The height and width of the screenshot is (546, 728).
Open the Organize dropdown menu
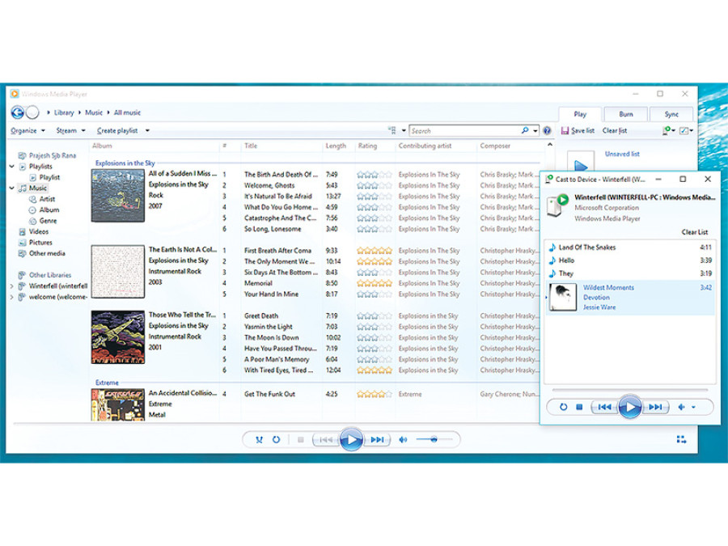pos(28,131)
